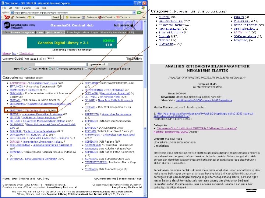265x198 pixels.
Task: Click in the gdl search text field
Action: [61, 64]
